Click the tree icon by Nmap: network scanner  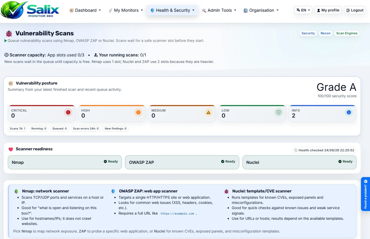(16, 191)
